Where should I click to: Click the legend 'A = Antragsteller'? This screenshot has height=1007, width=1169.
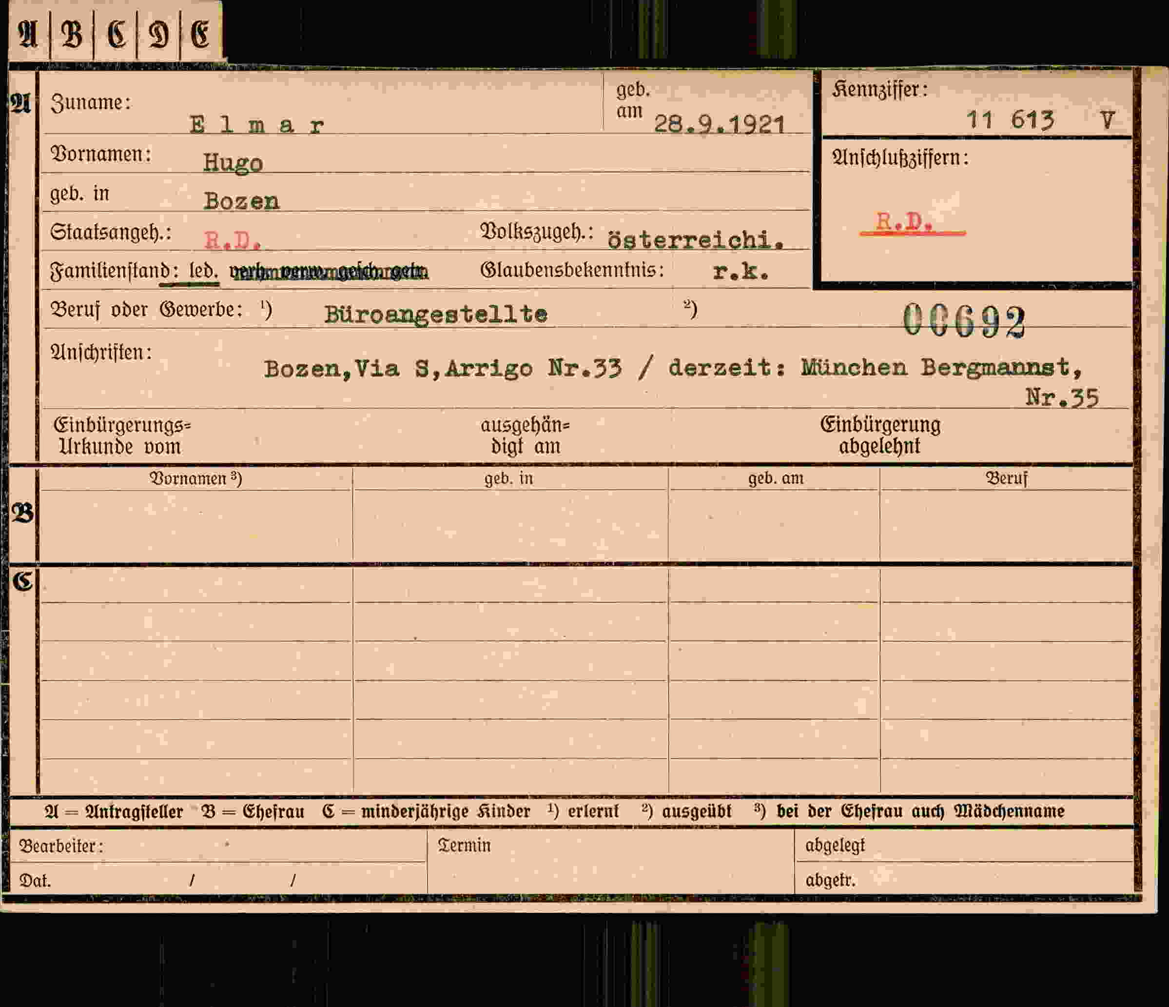114,812
